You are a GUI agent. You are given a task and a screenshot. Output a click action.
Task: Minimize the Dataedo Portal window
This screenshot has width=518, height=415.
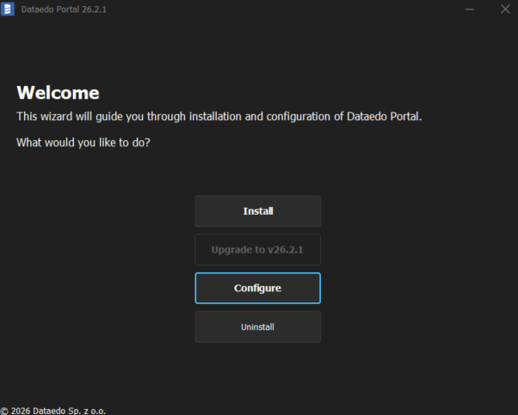coord(470,9)
